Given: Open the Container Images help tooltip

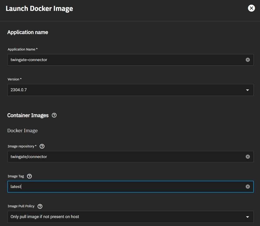Looking at the screenshot, I should [x=54, y=115].
